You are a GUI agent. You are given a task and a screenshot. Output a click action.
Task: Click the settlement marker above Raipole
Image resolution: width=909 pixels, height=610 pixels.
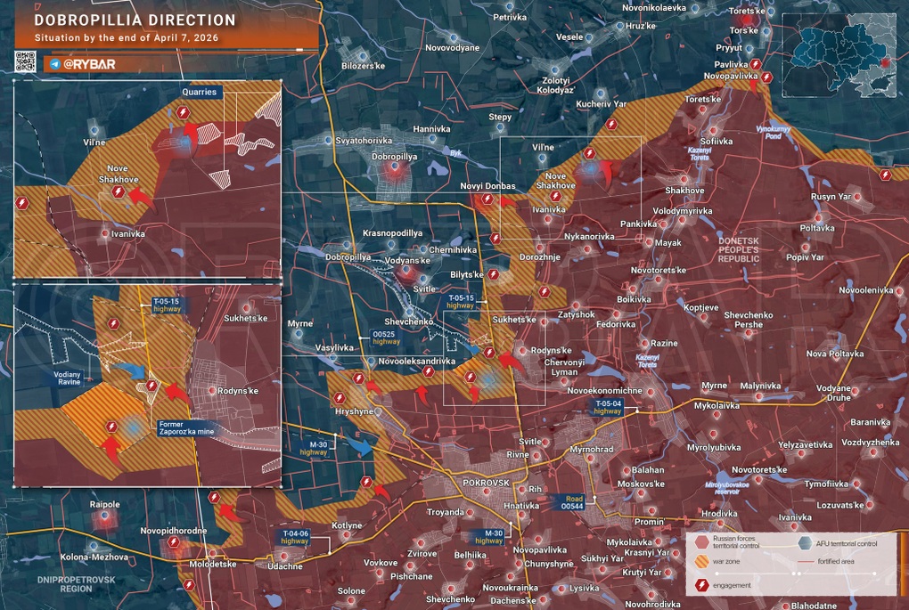105,516
